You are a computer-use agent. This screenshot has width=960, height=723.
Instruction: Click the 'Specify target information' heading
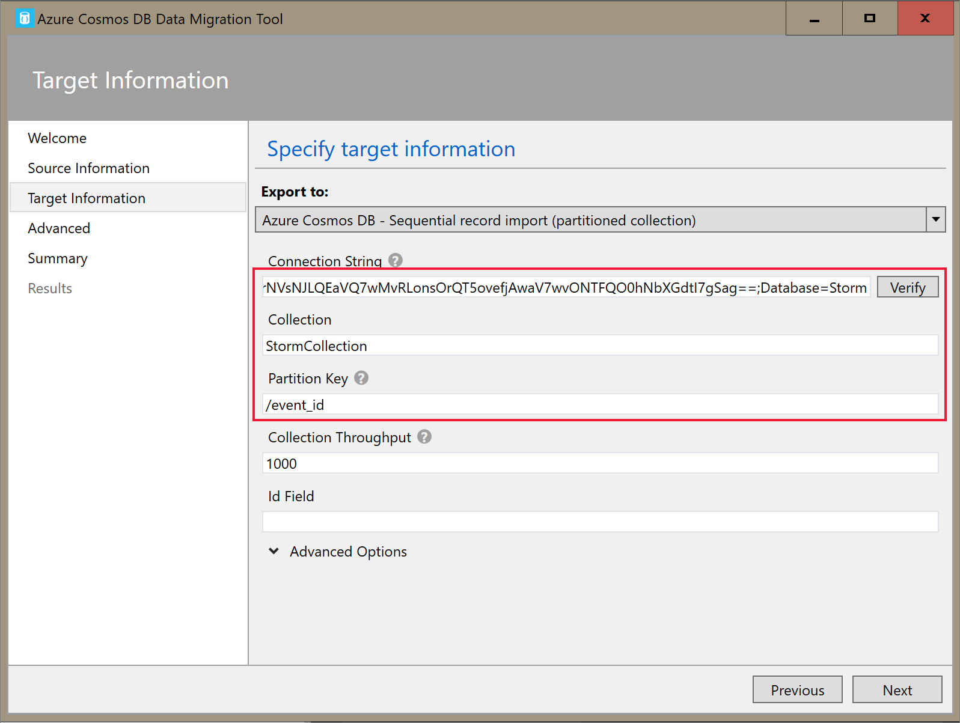pos(391,149)
